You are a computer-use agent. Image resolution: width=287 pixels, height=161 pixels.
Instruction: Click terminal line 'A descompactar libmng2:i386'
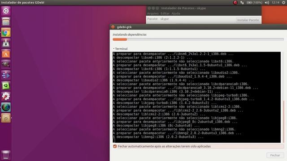pyautogui.click(x=158, y=137)
